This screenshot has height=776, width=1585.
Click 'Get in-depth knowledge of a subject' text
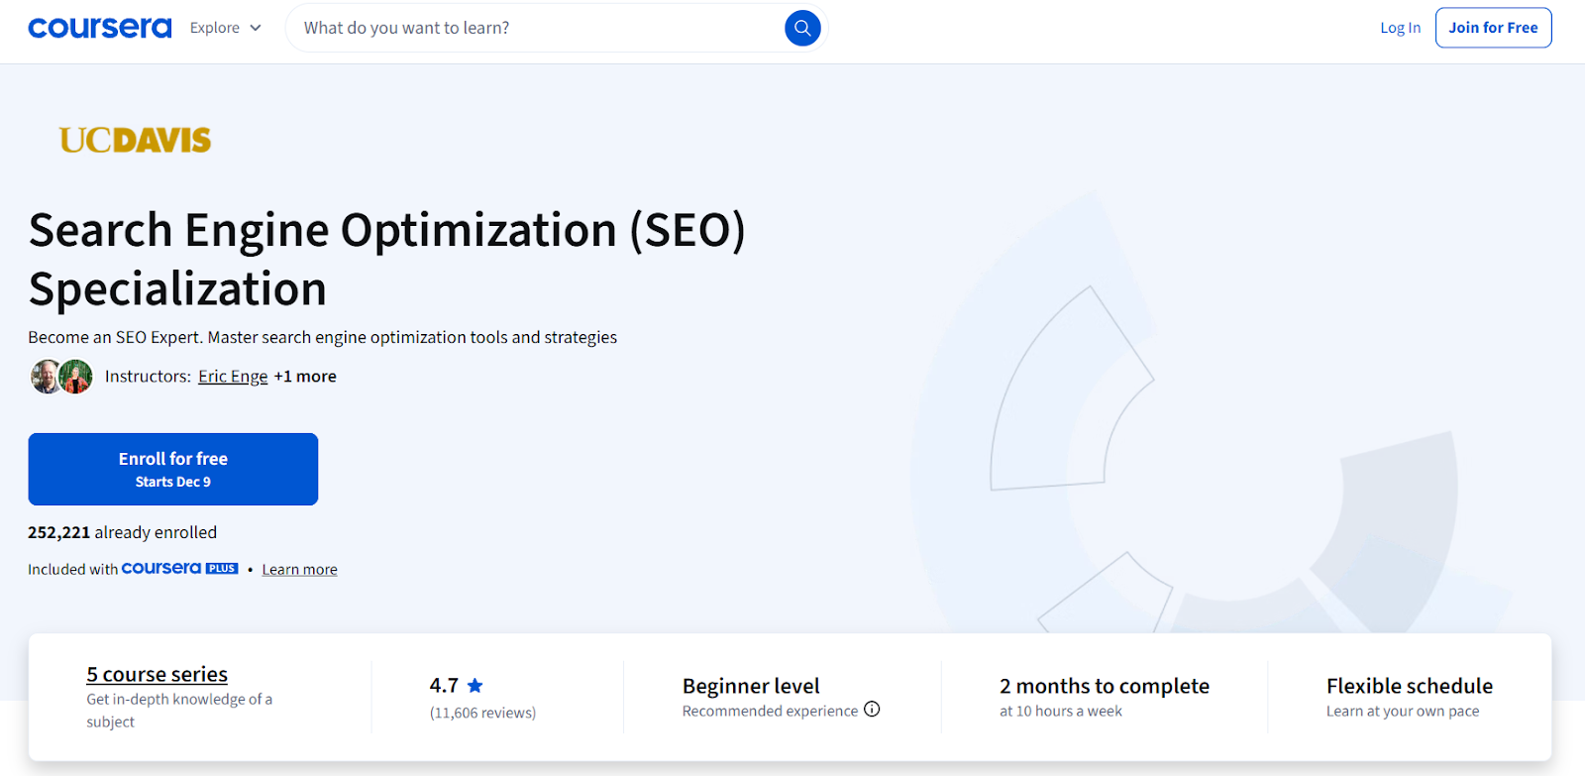[x=179, y=711]
